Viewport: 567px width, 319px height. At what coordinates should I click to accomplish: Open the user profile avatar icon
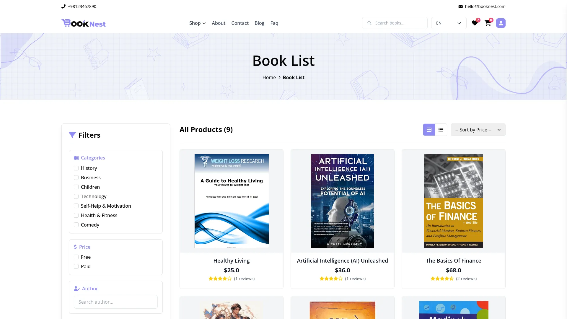click(501, 23)
